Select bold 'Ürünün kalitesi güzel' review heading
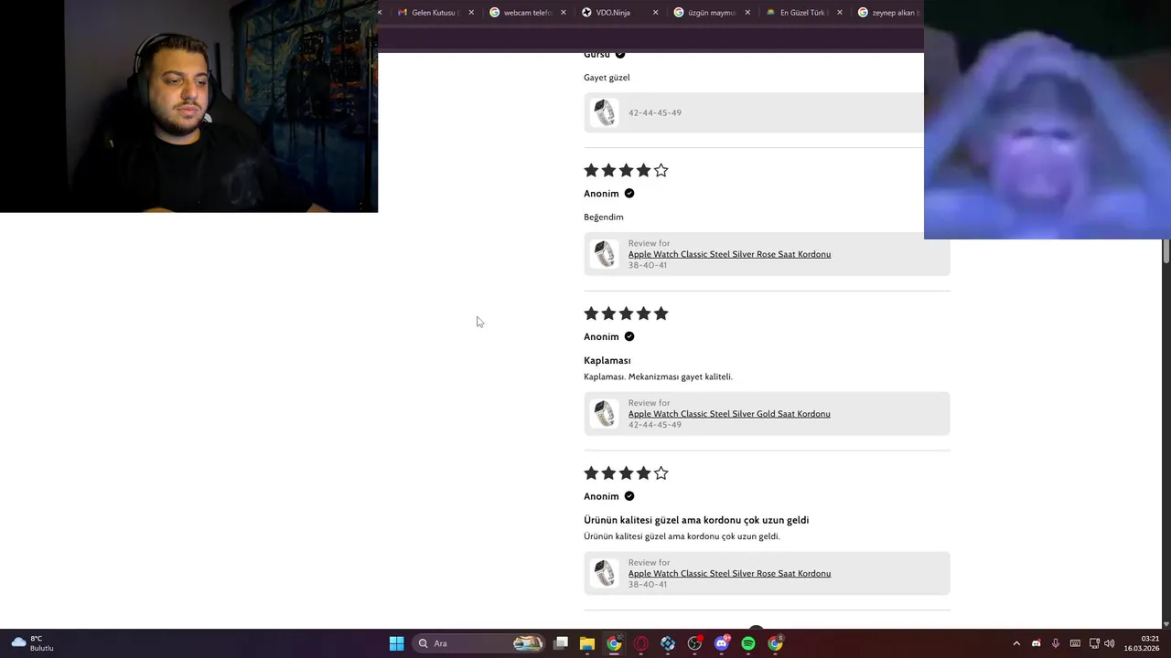1171x658 pixels. 696,520
